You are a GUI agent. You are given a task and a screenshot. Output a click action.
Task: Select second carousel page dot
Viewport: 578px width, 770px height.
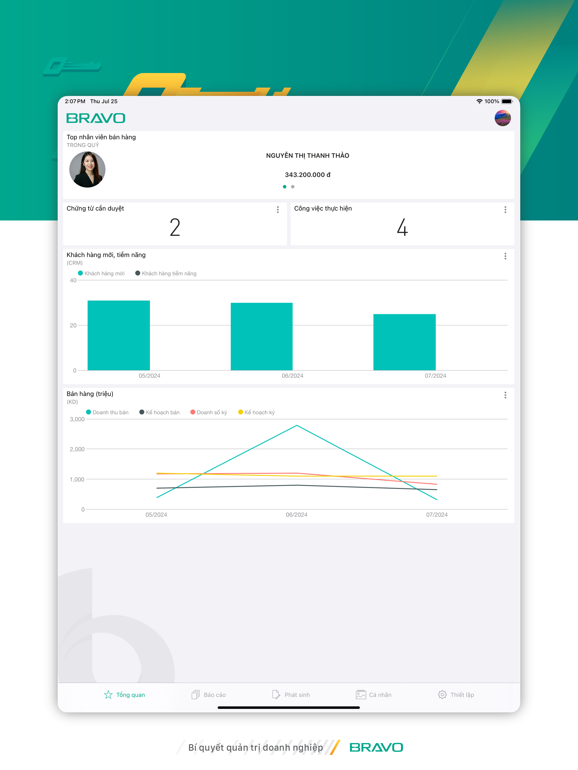(293, 187)
